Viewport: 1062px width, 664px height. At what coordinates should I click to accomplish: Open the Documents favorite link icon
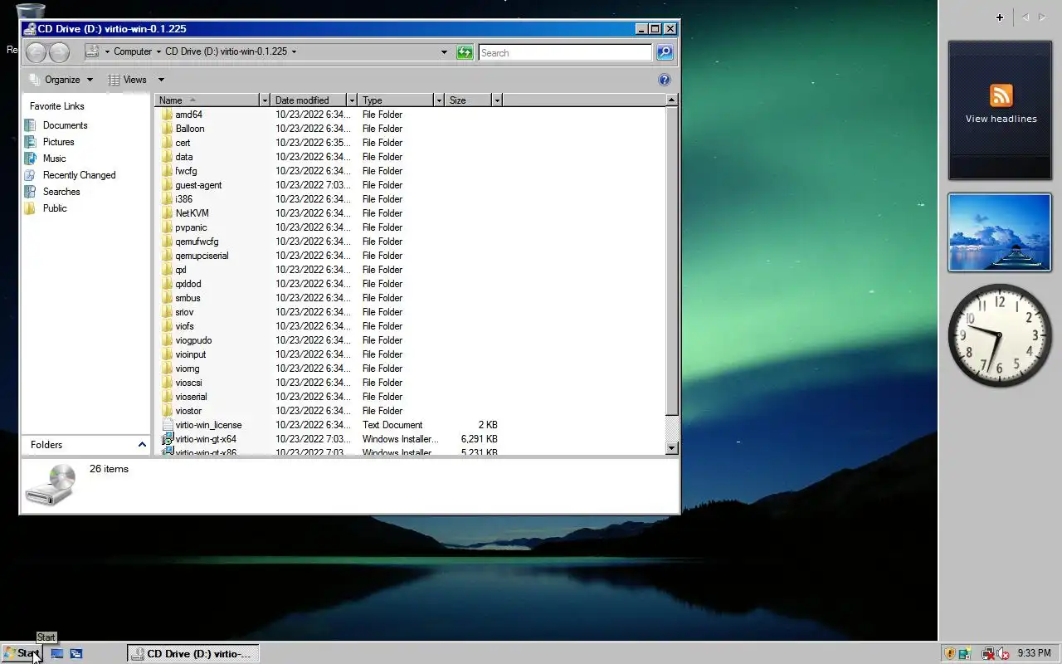click(31, 125)
